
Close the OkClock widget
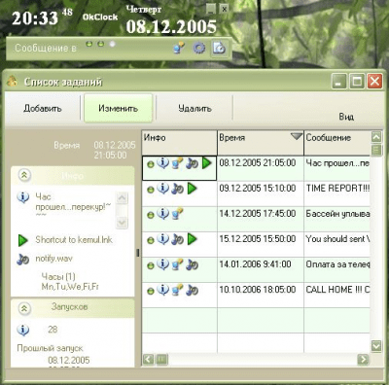pyautogui.click(x=224, y=9)
